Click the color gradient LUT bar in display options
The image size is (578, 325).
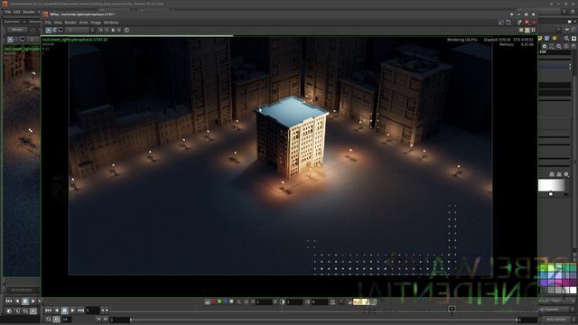361,302
